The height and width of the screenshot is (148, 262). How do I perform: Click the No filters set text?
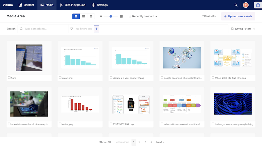(x=84, y=29)
